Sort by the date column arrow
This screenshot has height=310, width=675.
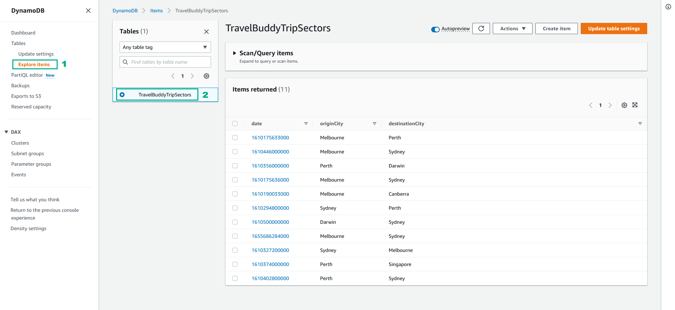[x=306, y=124]
